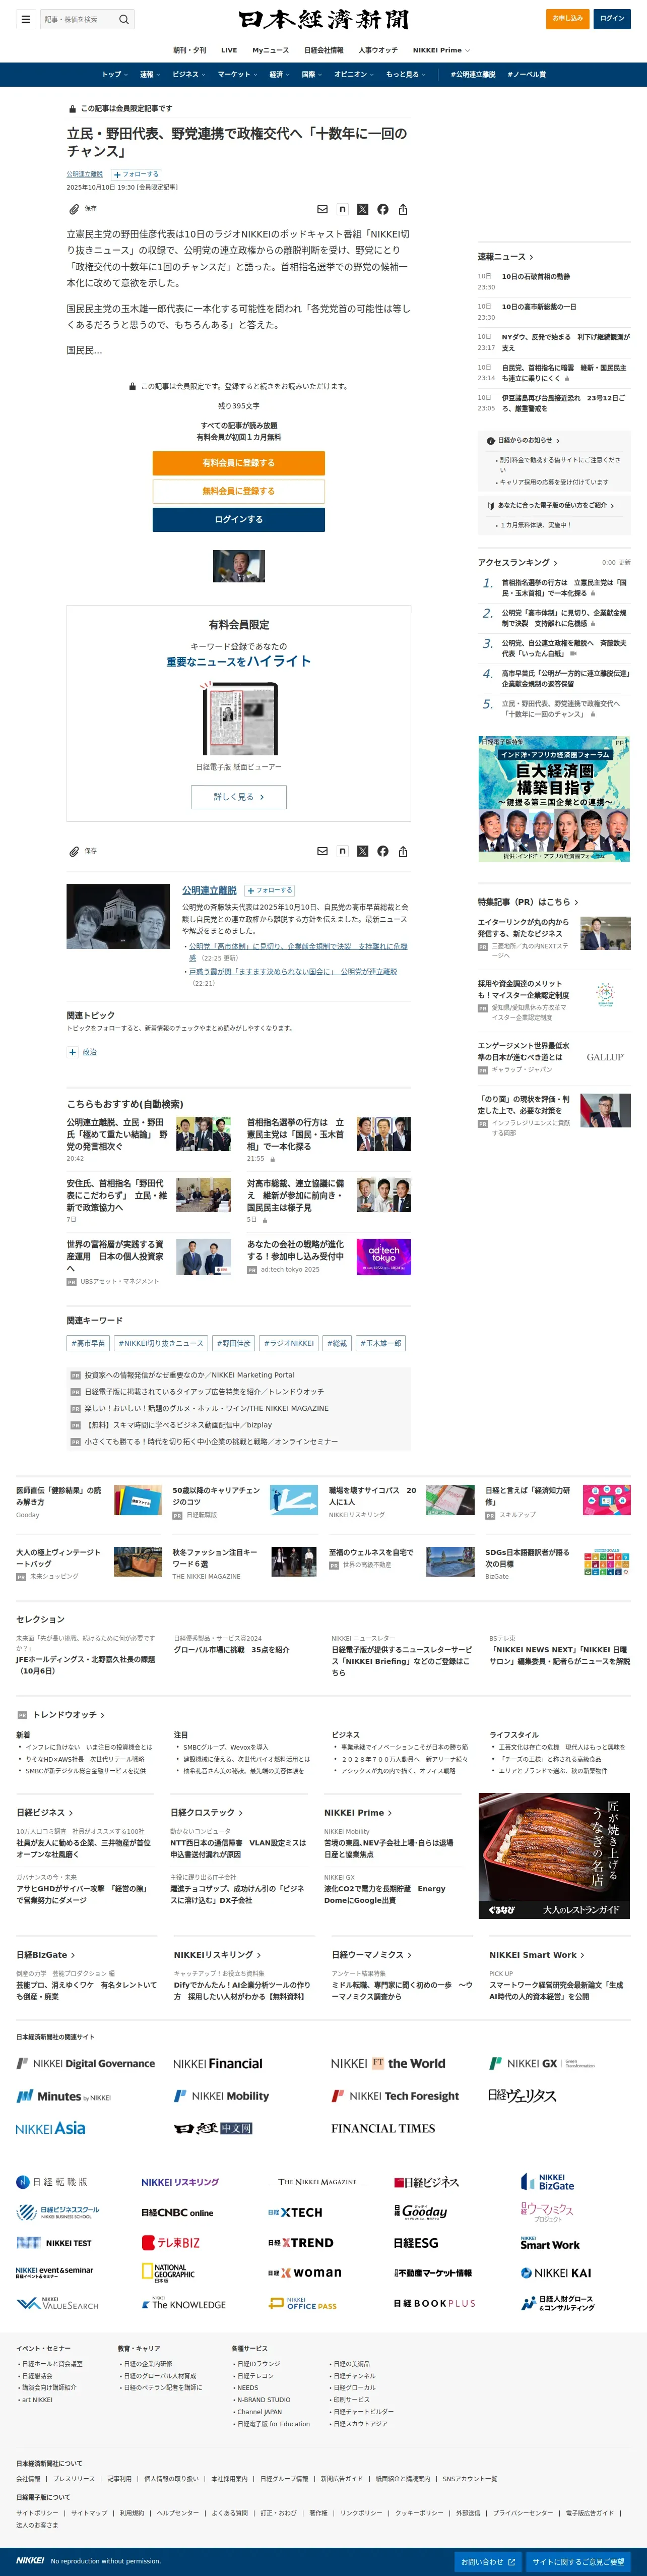Open the Minutes by NIKKEI logo

(64, 2096)
